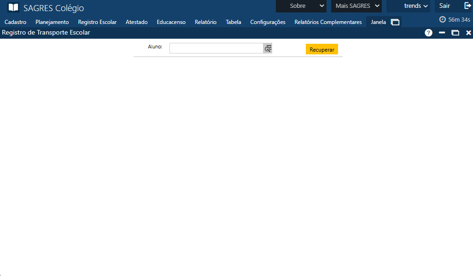
Task: Restore the Registro de Transporte Escolar window
Action: tap(455, 33)
